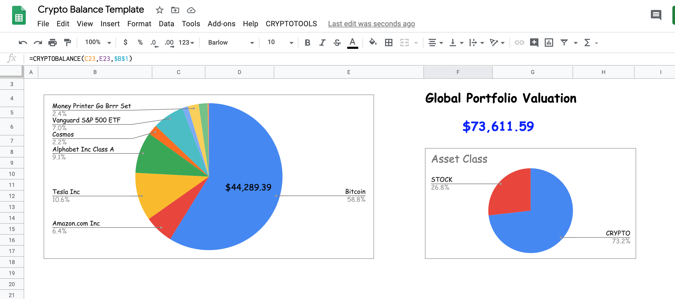The width and height of the screenshot is (675, 299).
Task: Select row 10 header
Action: 12,174
